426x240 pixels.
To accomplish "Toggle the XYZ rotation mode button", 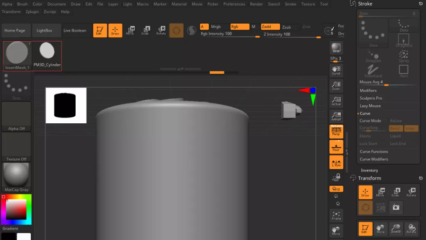I will coord(336,189).
